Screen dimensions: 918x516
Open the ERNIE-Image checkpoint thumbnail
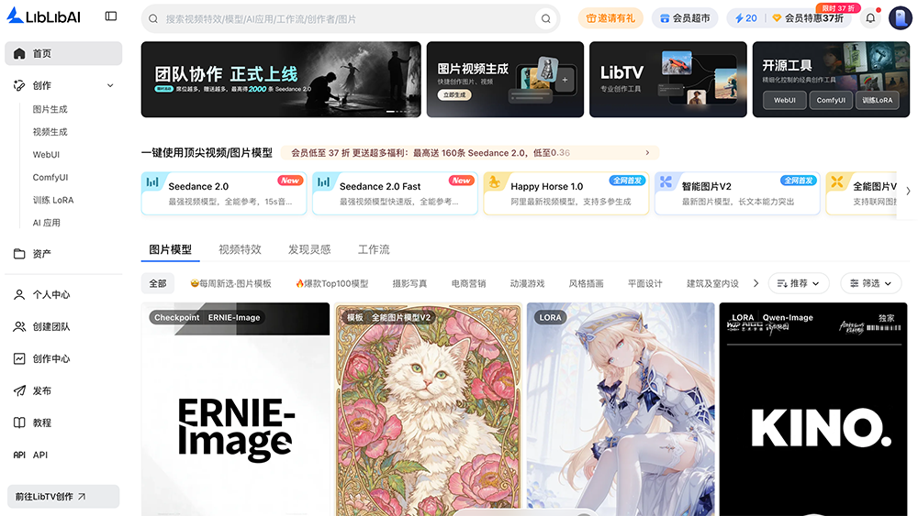[x=235, y=409]
